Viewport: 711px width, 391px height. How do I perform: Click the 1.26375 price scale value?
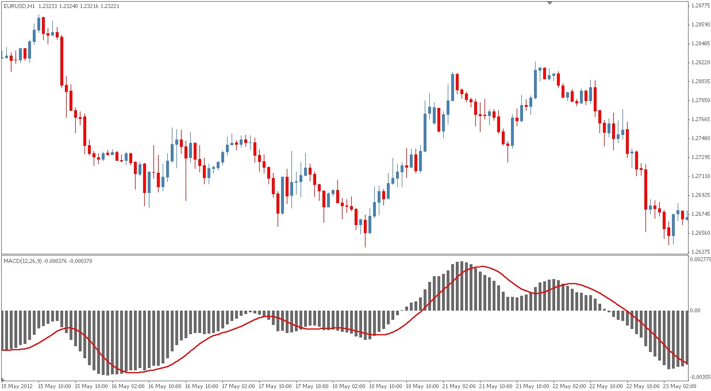[x=700, y=252]
